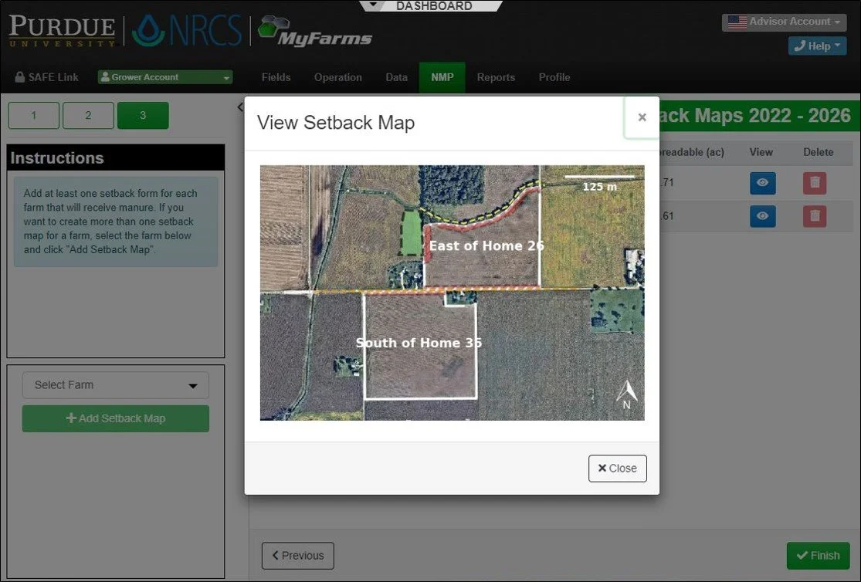Image resolution: width=861 pixels, height=582 pixels.
Task: Open the Grower Account selector
Action: (164, 77)
